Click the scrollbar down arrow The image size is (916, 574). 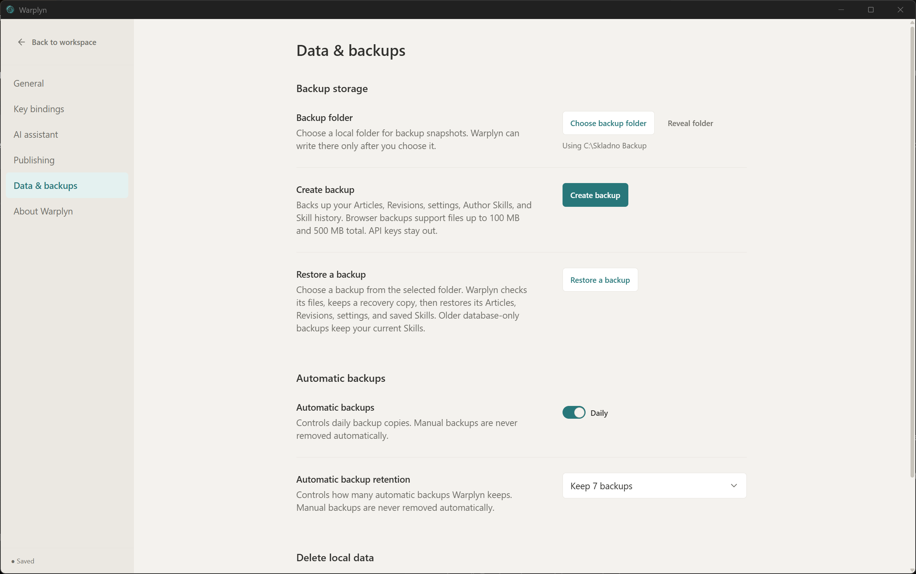[912, 570]
